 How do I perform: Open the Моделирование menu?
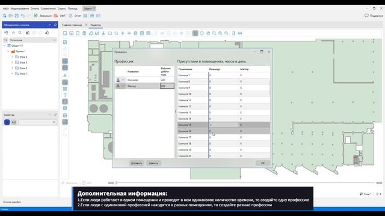[x=20, y=8]
